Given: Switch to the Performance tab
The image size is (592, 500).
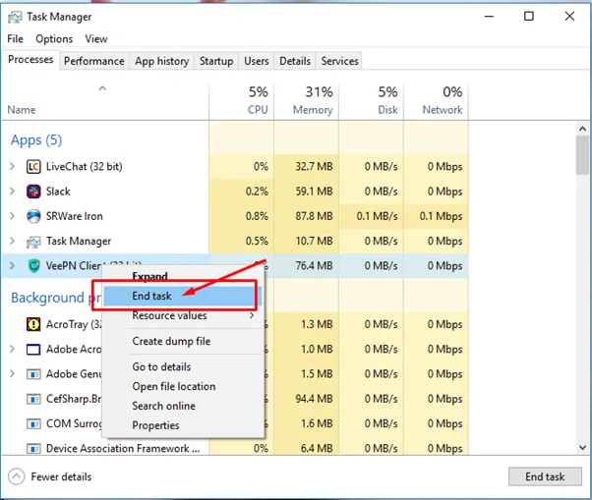Looking at the screenshot, I should click(94, 61).
